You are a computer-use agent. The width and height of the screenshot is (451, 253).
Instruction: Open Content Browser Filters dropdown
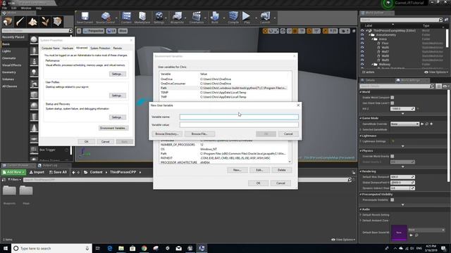point(14,180)
